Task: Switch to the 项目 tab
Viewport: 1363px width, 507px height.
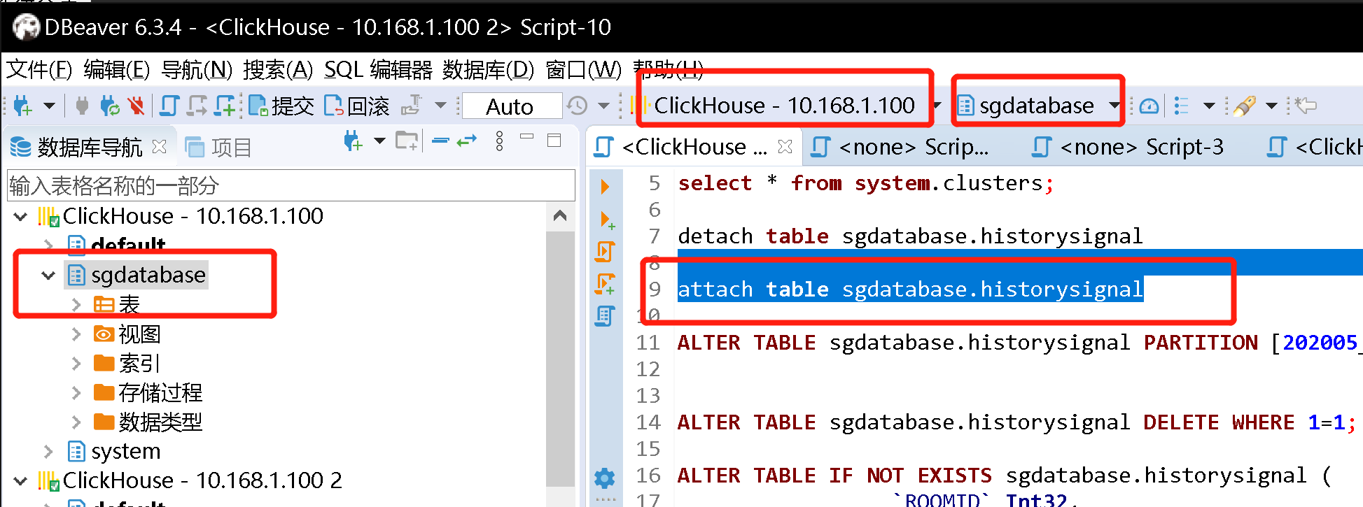Action: pos(218,147)
